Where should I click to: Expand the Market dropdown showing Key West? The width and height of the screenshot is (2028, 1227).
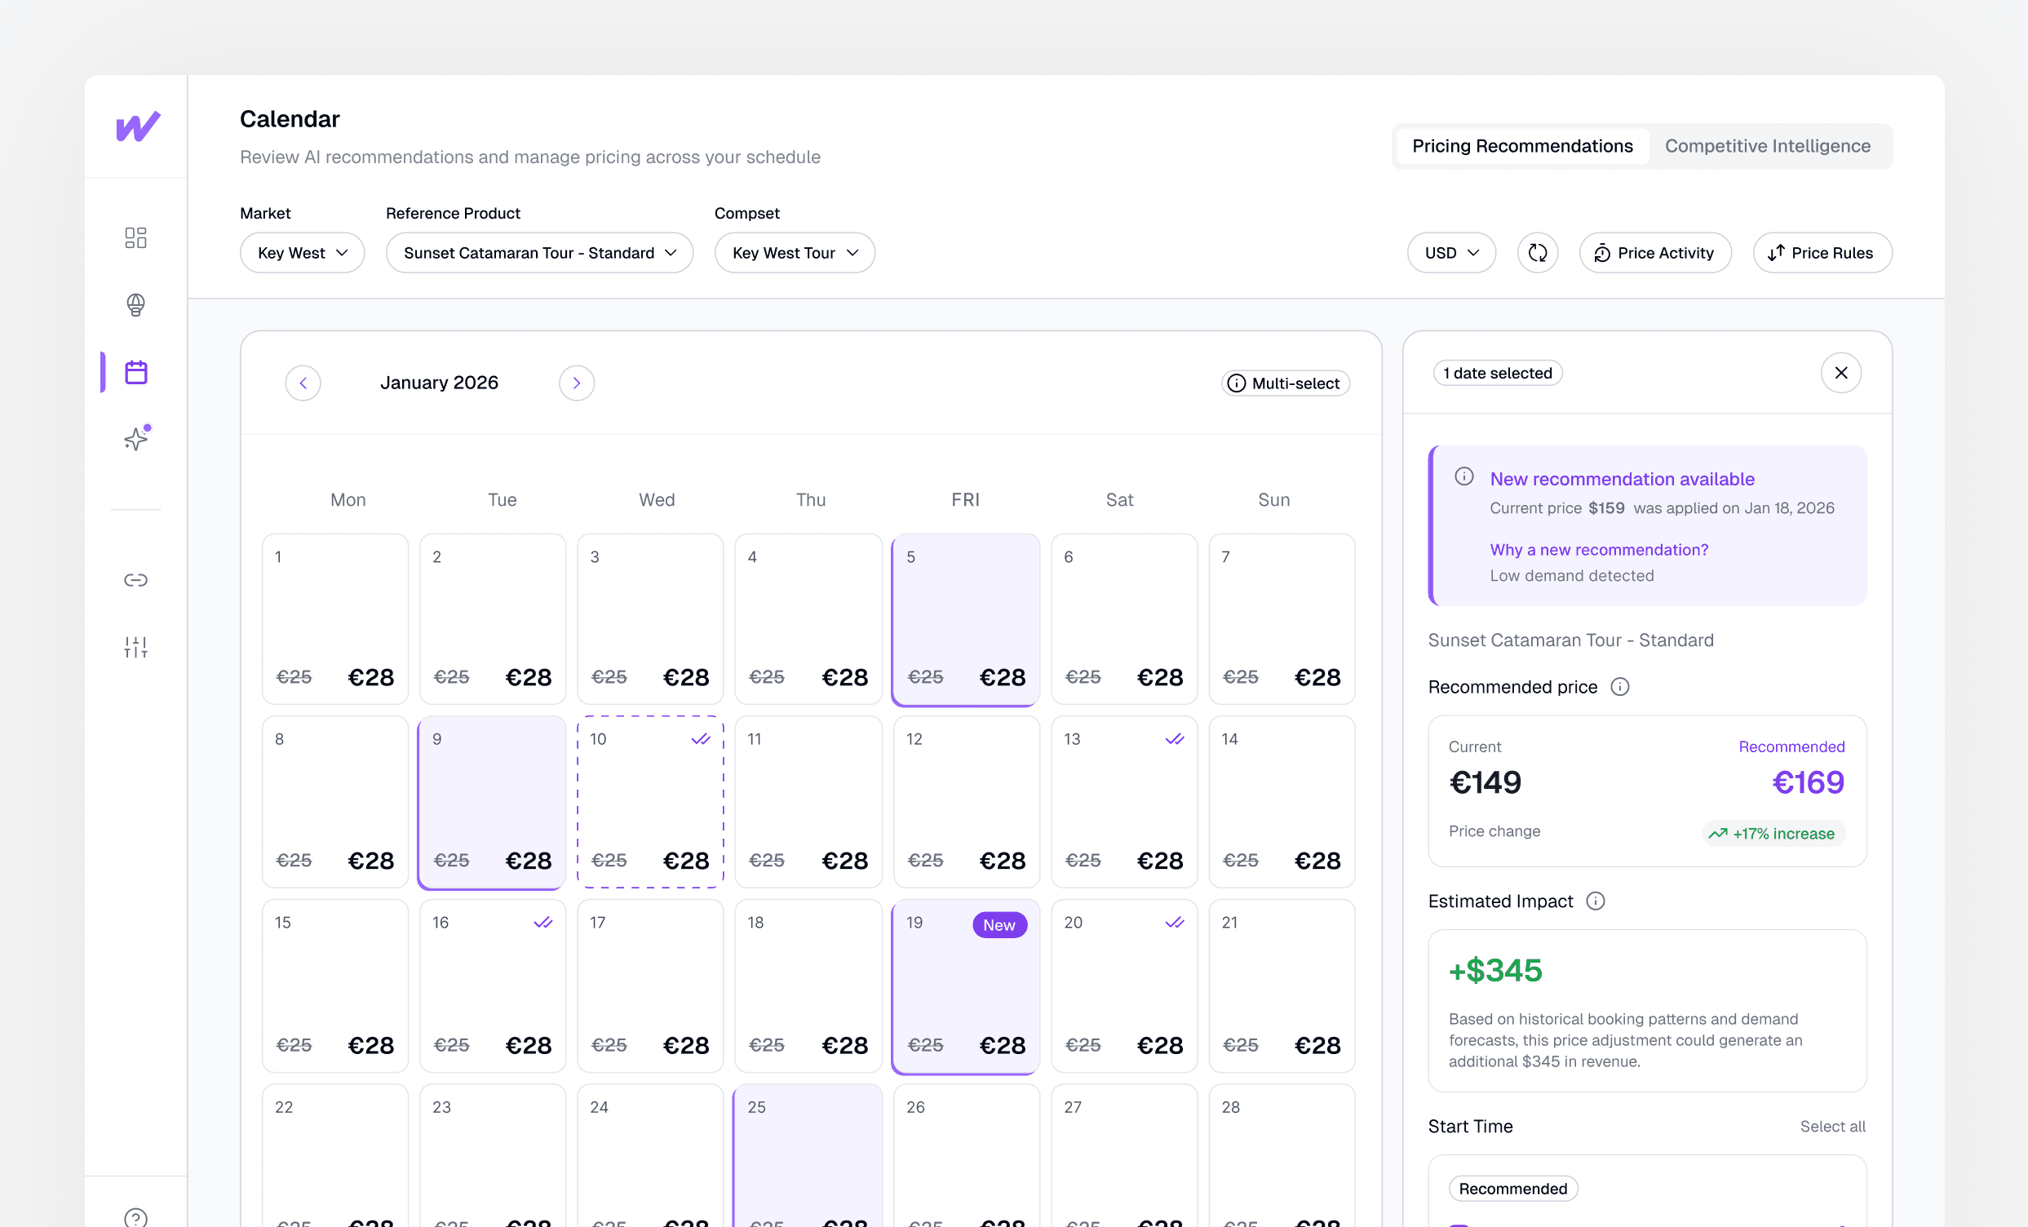(302, 253)
